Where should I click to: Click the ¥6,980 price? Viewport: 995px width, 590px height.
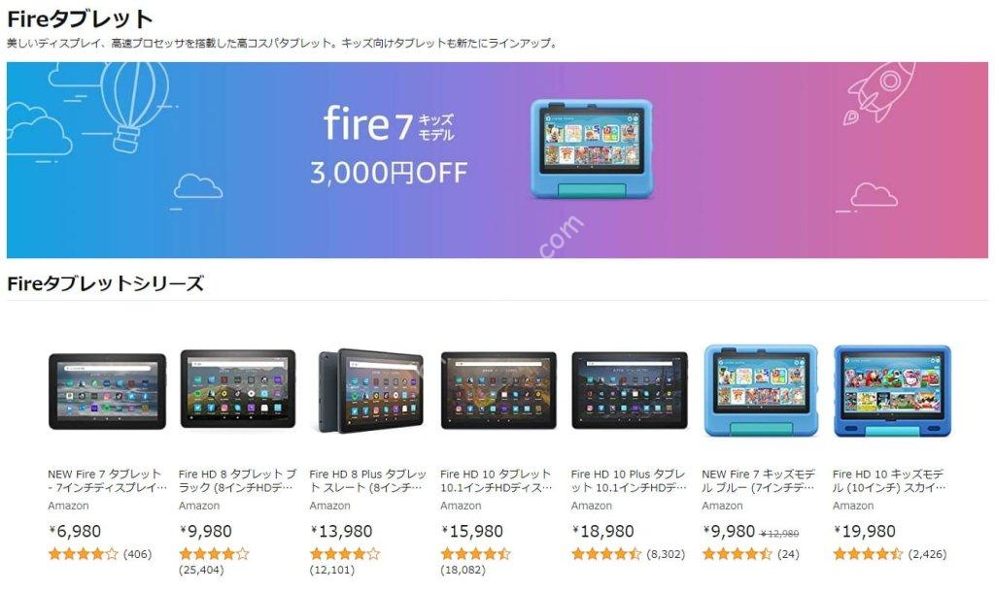tap(75, 531)
